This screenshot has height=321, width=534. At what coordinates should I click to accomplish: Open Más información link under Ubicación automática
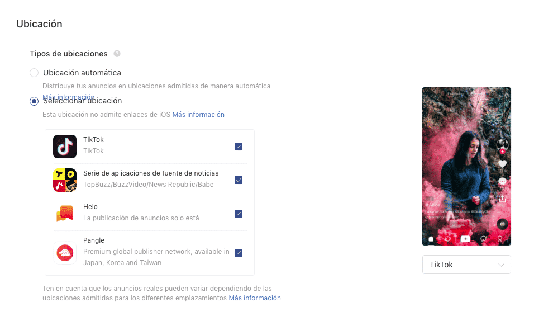click(69, 97)
